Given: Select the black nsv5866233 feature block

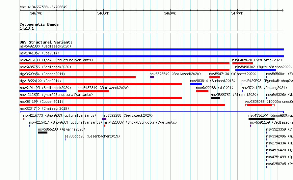Looking at the screenshot, I should click(x=43, y=133).
